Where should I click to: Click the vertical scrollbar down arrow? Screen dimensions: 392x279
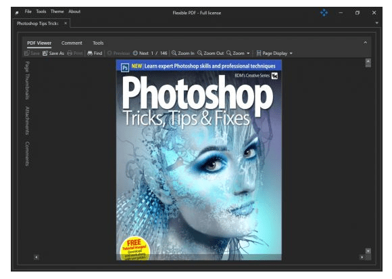coord(368,251)
